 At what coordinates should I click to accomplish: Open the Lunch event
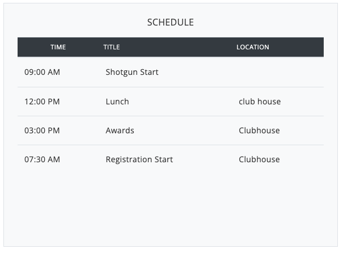(117, 102)
